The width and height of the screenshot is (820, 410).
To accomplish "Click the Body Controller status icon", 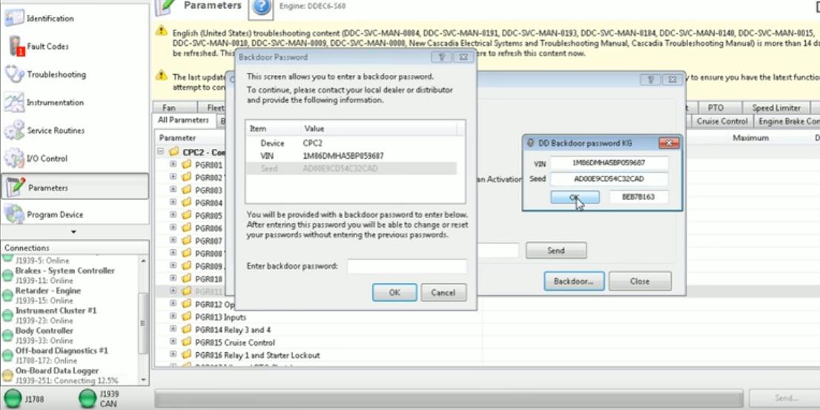I will tap(7, 335).
